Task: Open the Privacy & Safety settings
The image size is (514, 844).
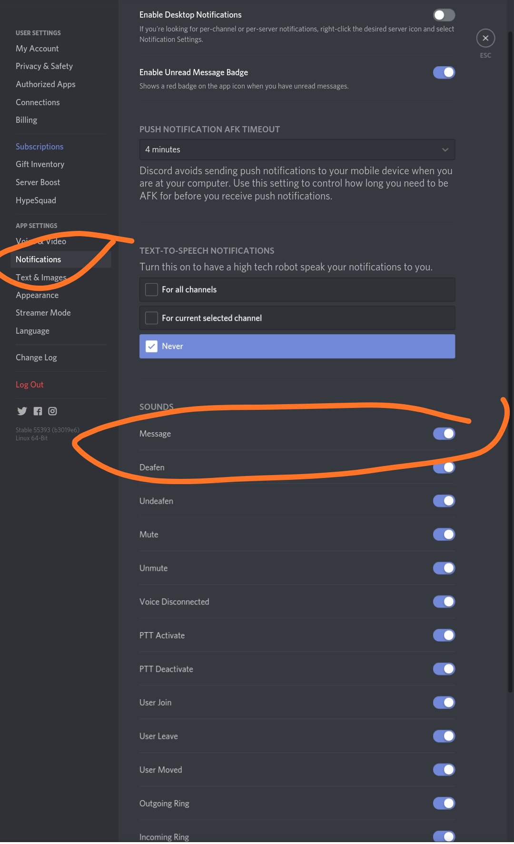Action: (44, 66)
